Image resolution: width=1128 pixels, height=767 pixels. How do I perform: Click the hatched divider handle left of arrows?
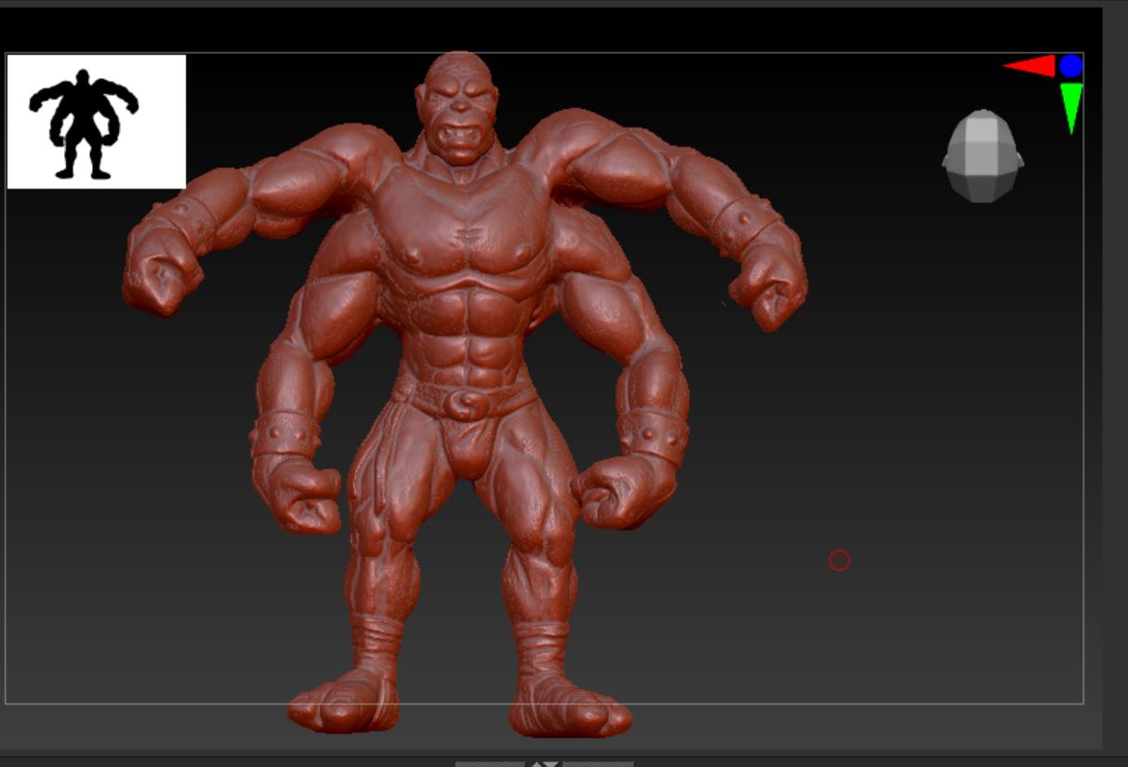click(490, 763)
